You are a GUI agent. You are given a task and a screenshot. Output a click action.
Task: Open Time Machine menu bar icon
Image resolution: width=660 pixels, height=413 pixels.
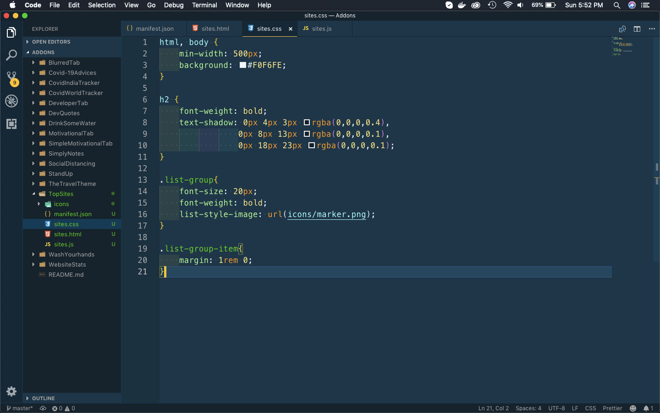(492, 5)
